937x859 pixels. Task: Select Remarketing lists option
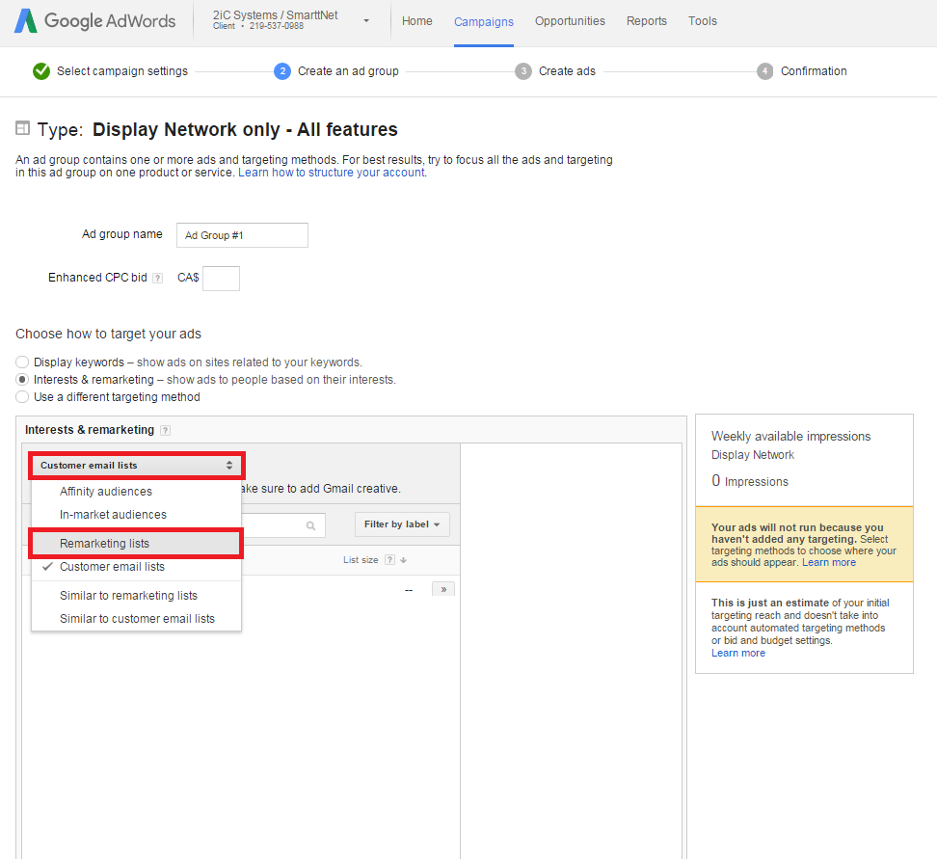[x=136, y=544]
